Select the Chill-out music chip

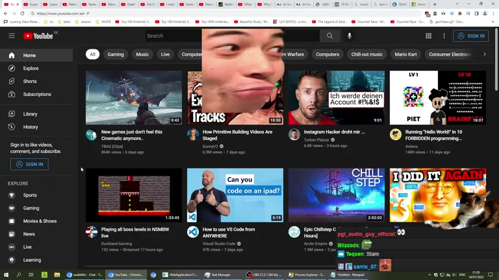(367, 54)
